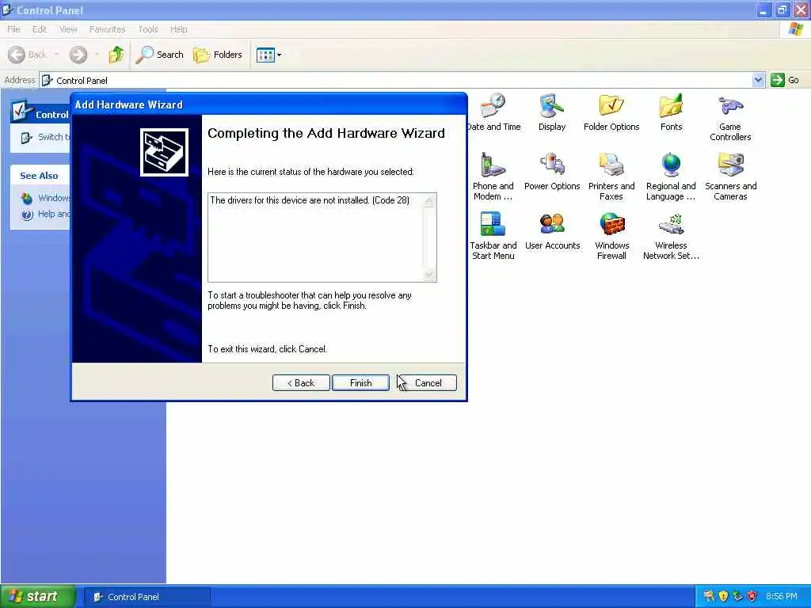Toggle the Folders pane button
This screenshot has width=811, height=608.
click(217, 55)
